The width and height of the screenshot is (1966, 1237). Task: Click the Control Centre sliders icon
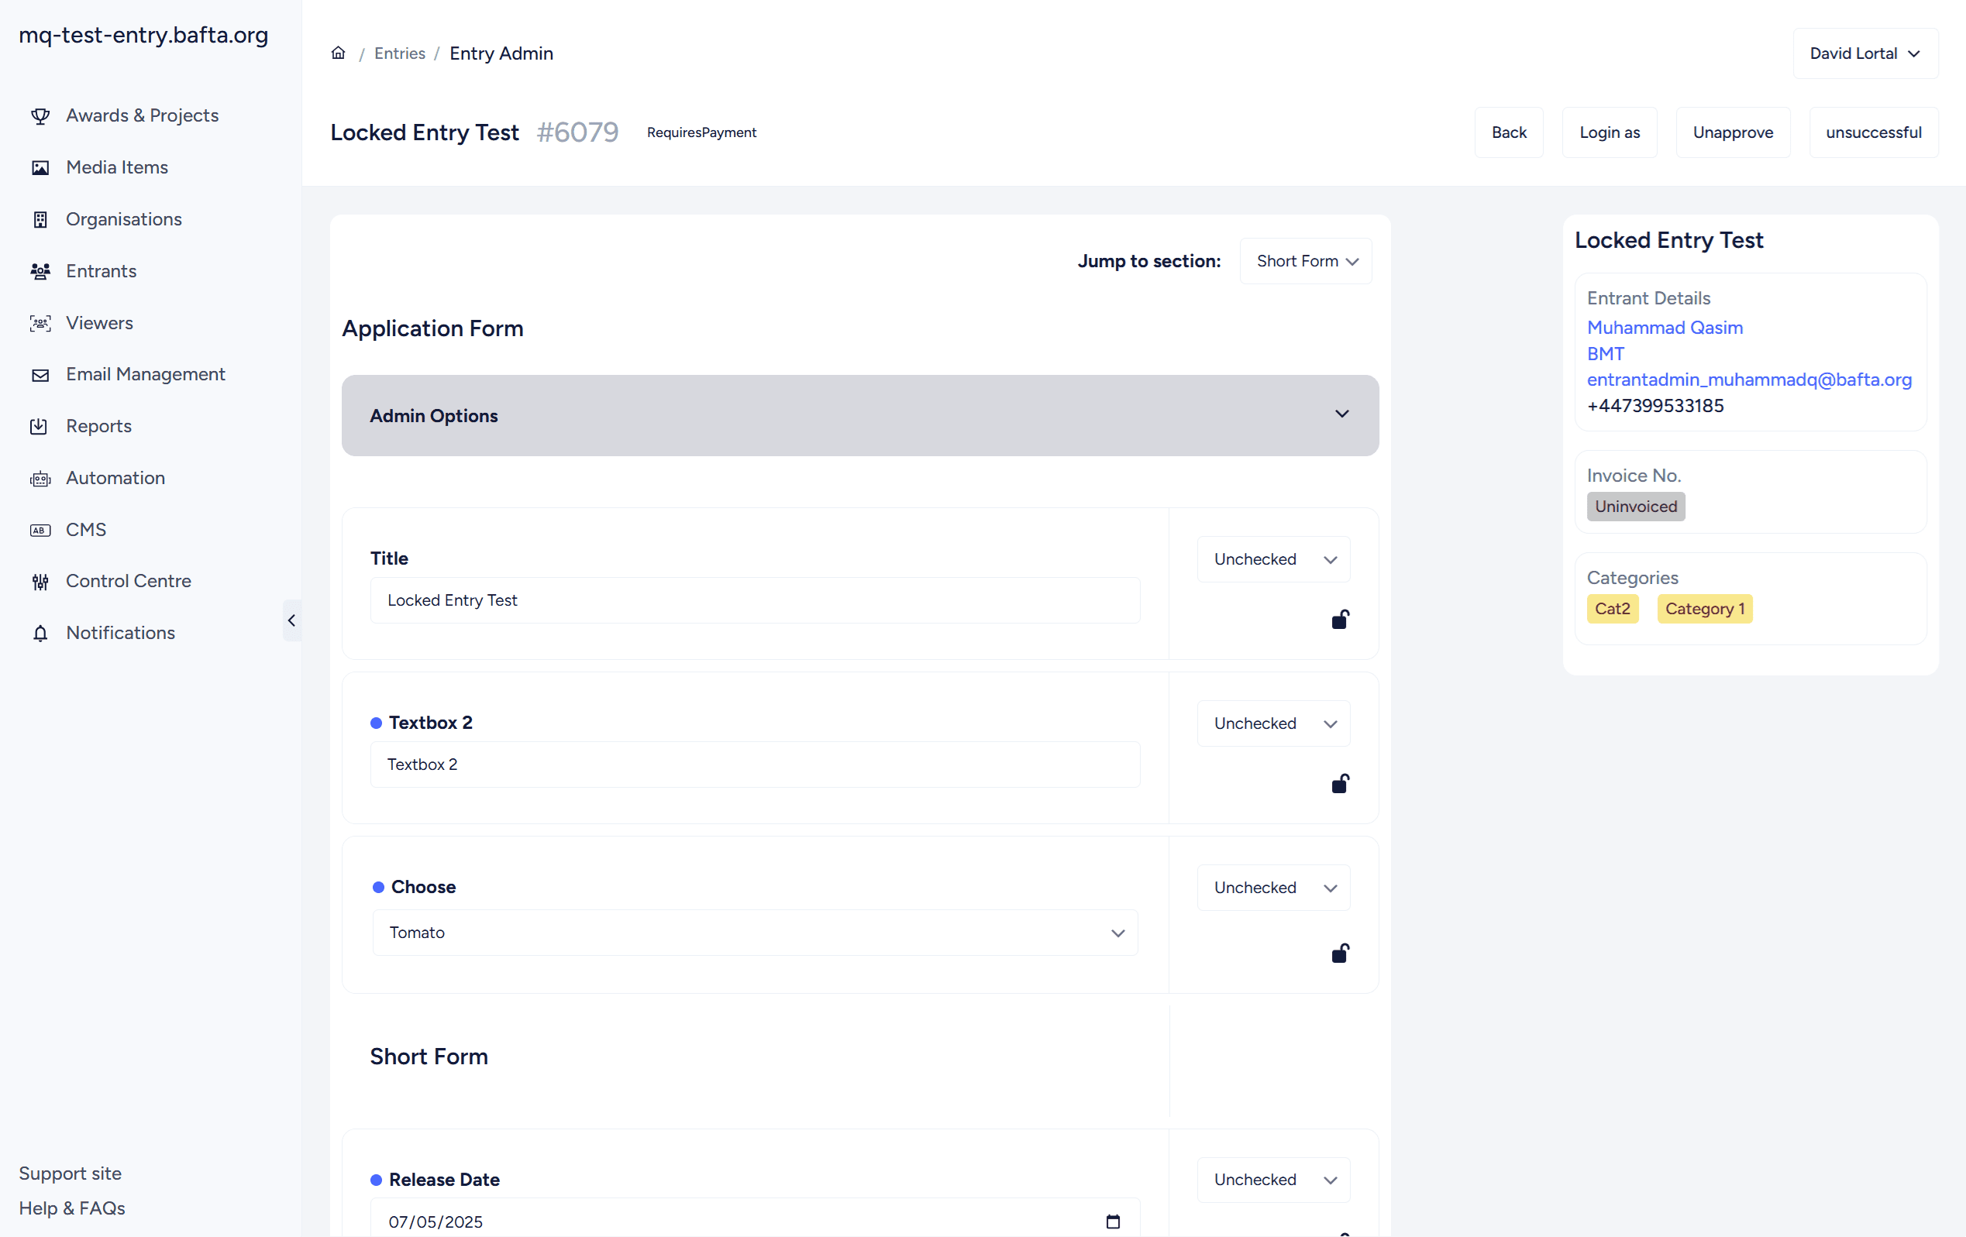click(40, 582)
